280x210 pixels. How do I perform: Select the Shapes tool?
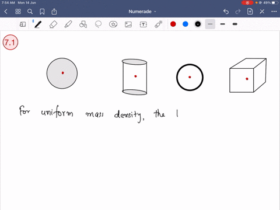tap(83, 24)
